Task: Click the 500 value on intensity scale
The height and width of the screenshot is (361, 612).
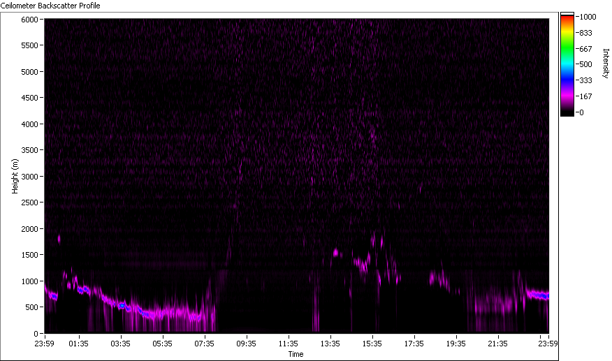Action: click(586, 64)
